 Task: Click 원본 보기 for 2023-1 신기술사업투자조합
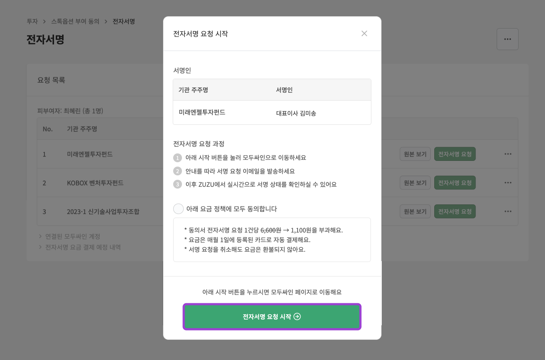(x=415, y=211)
